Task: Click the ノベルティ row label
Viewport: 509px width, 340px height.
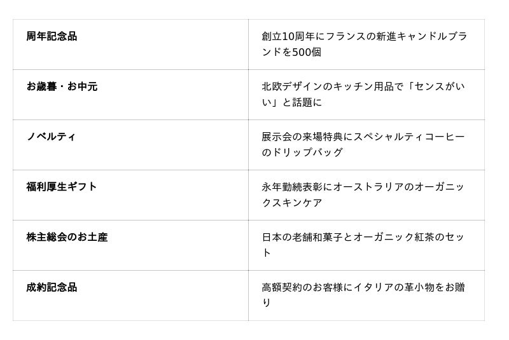Action: (x=51, y=137)
